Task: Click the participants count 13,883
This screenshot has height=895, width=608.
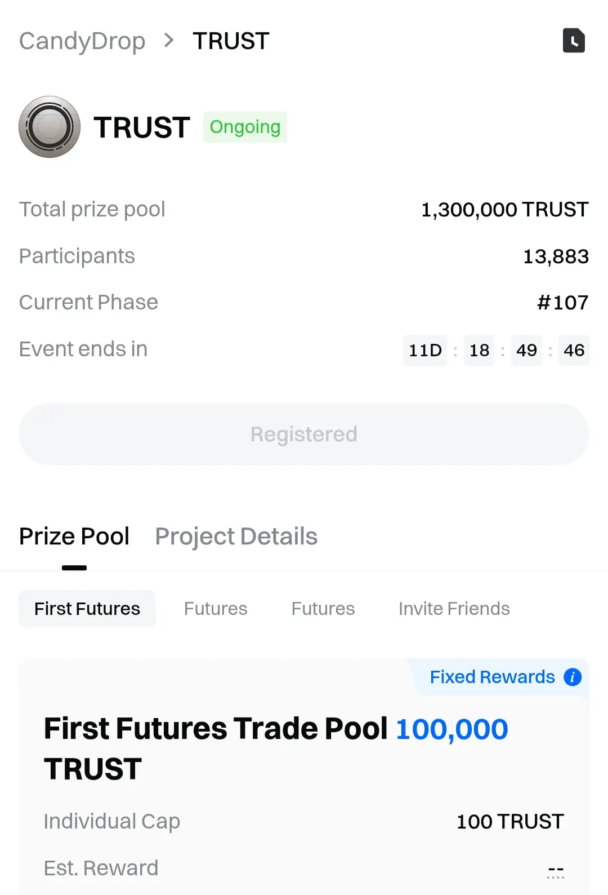Action: [x=556, y=256]
